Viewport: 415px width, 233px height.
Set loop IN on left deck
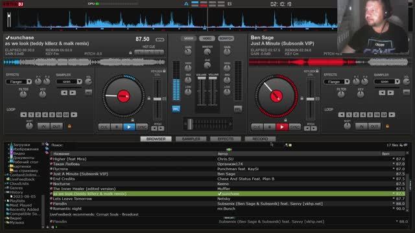[x=43, y=127]
